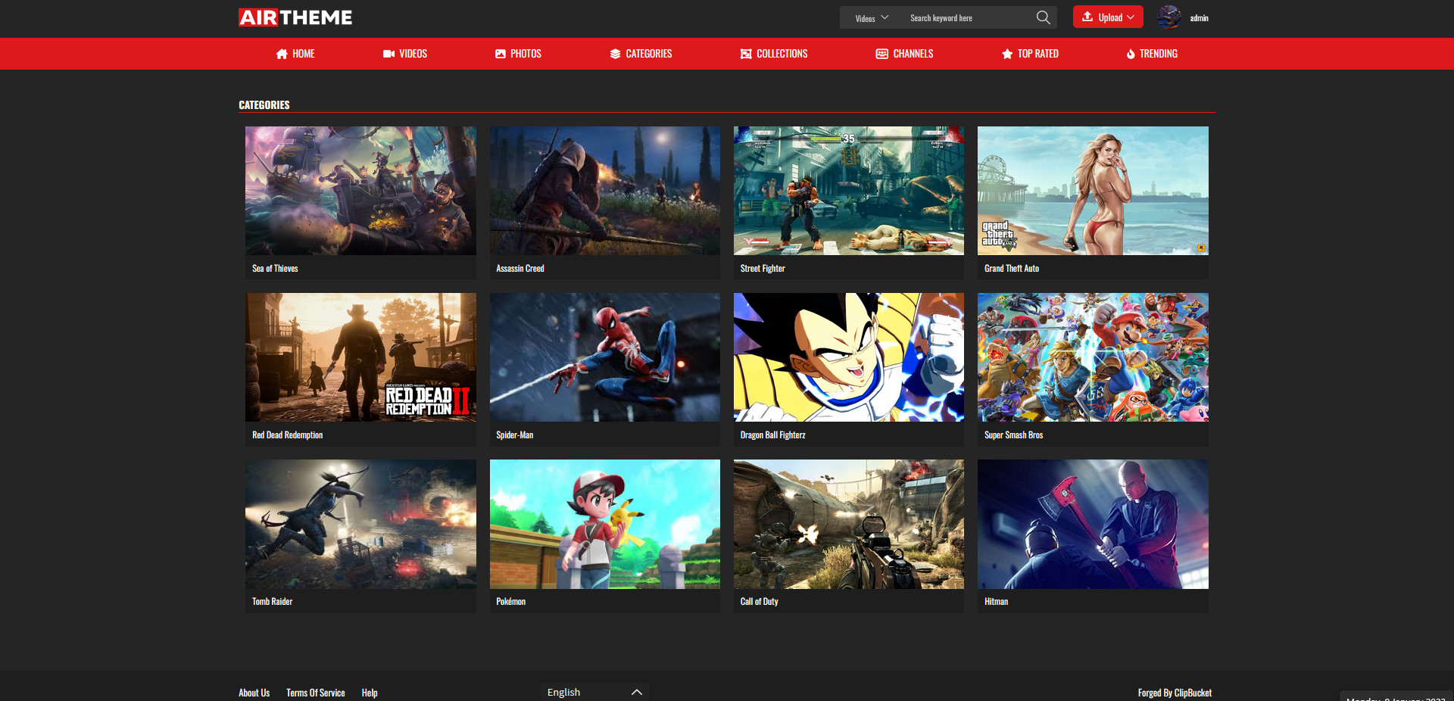Open the Tomb Raider thumbnail

360,524
